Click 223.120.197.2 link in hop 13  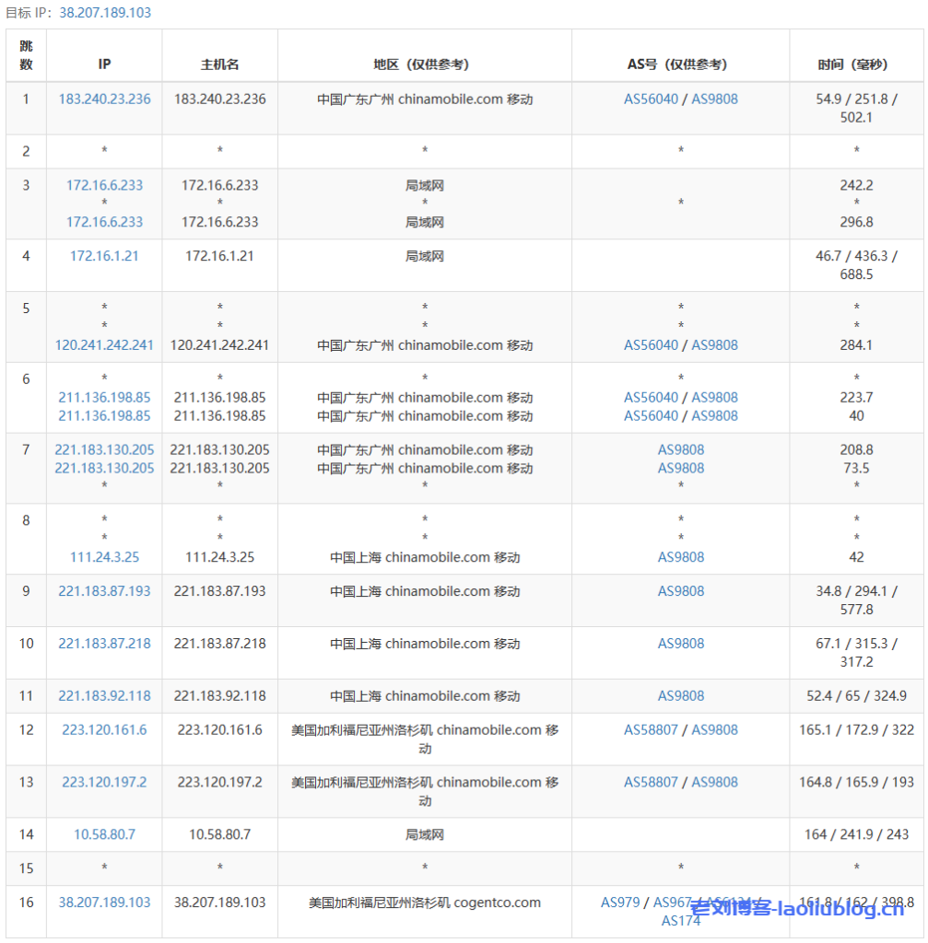[x=104, y=782]
